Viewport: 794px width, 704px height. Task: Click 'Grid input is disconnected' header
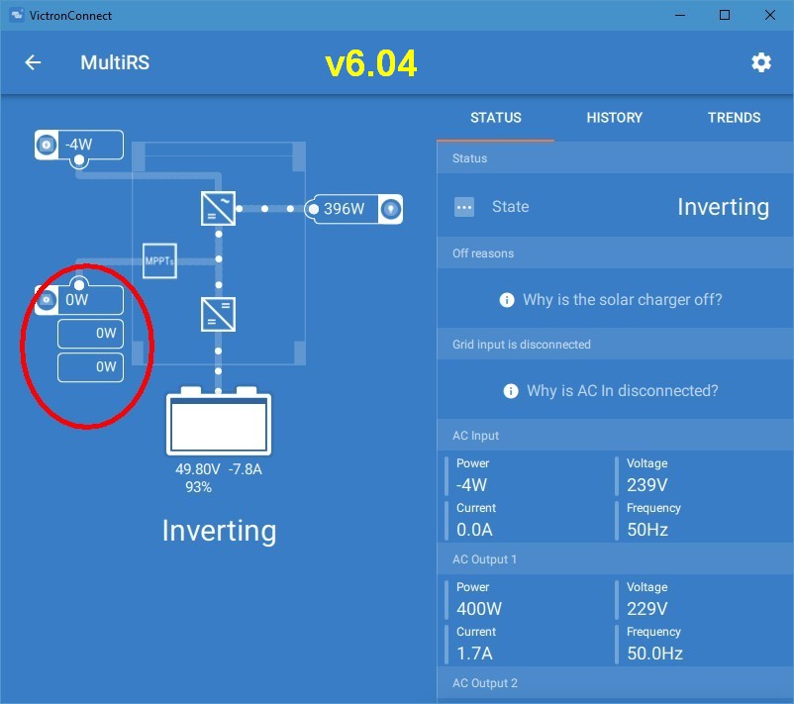coord(615,345)
